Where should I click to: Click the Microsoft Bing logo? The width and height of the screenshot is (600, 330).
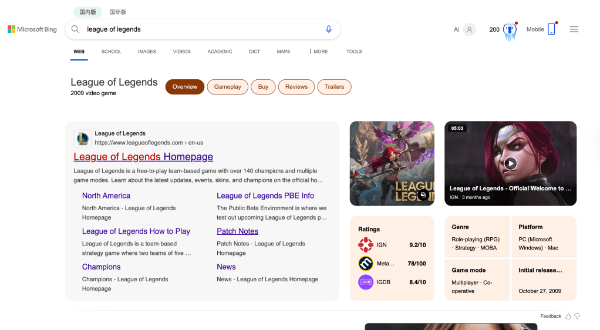pyautogui.click(x=32, y=29)
